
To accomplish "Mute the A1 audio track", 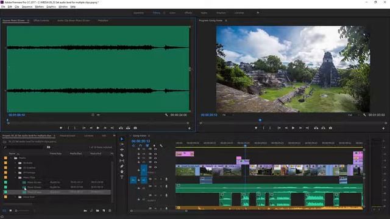I will [155, 179].
